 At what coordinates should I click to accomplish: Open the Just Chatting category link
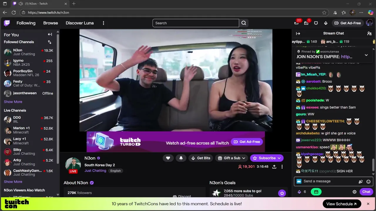[x=95, y=171]
